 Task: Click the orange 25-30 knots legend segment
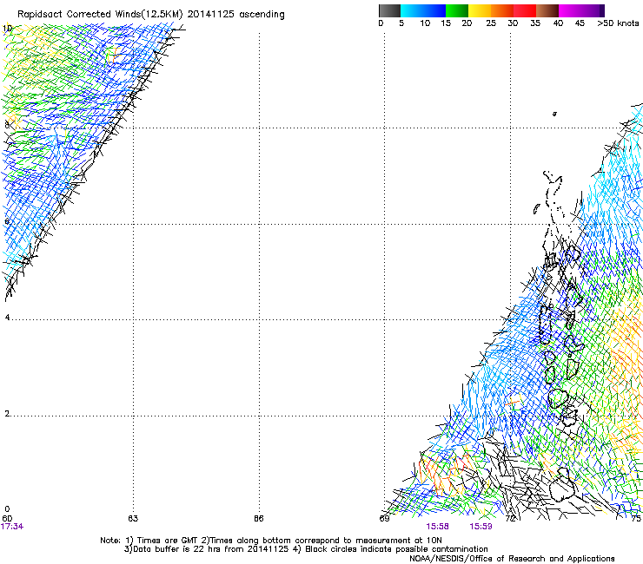point(502,10)
